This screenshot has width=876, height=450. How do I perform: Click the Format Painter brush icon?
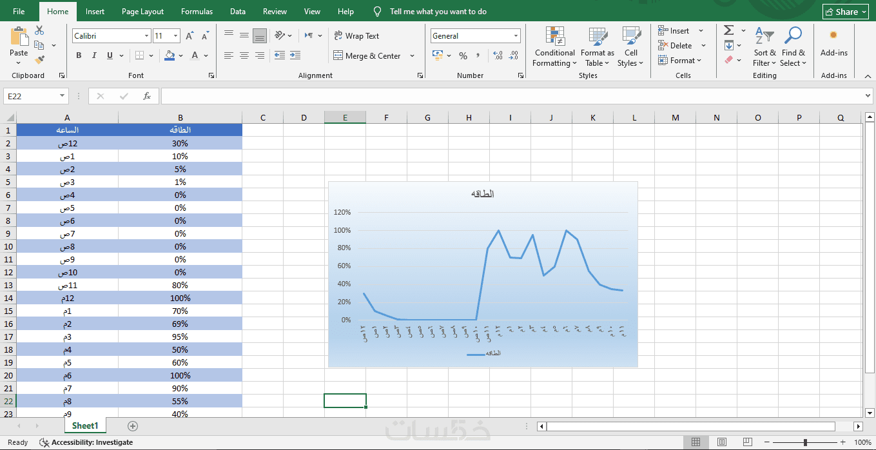tap(40, 60)
